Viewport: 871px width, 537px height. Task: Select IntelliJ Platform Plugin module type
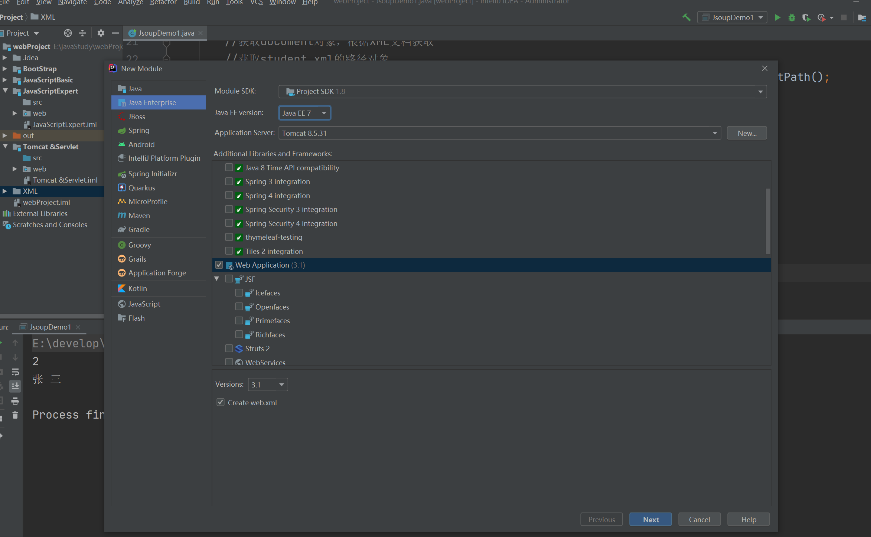coord(159,158)
